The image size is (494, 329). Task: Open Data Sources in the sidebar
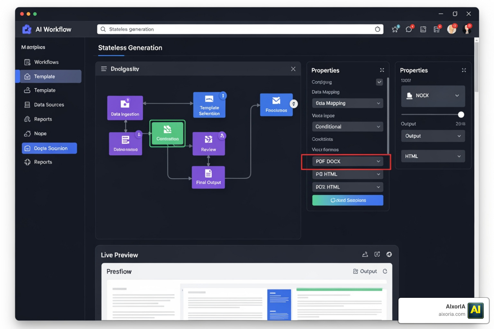click(x=48, y=105)
